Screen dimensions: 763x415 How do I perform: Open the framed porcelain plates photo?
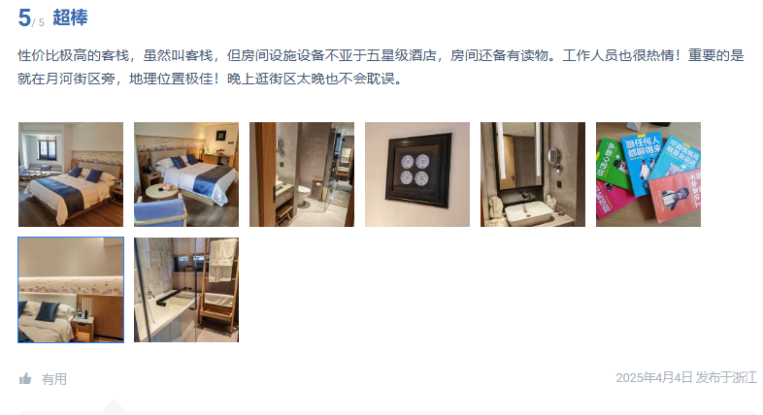tap(417, 175)
